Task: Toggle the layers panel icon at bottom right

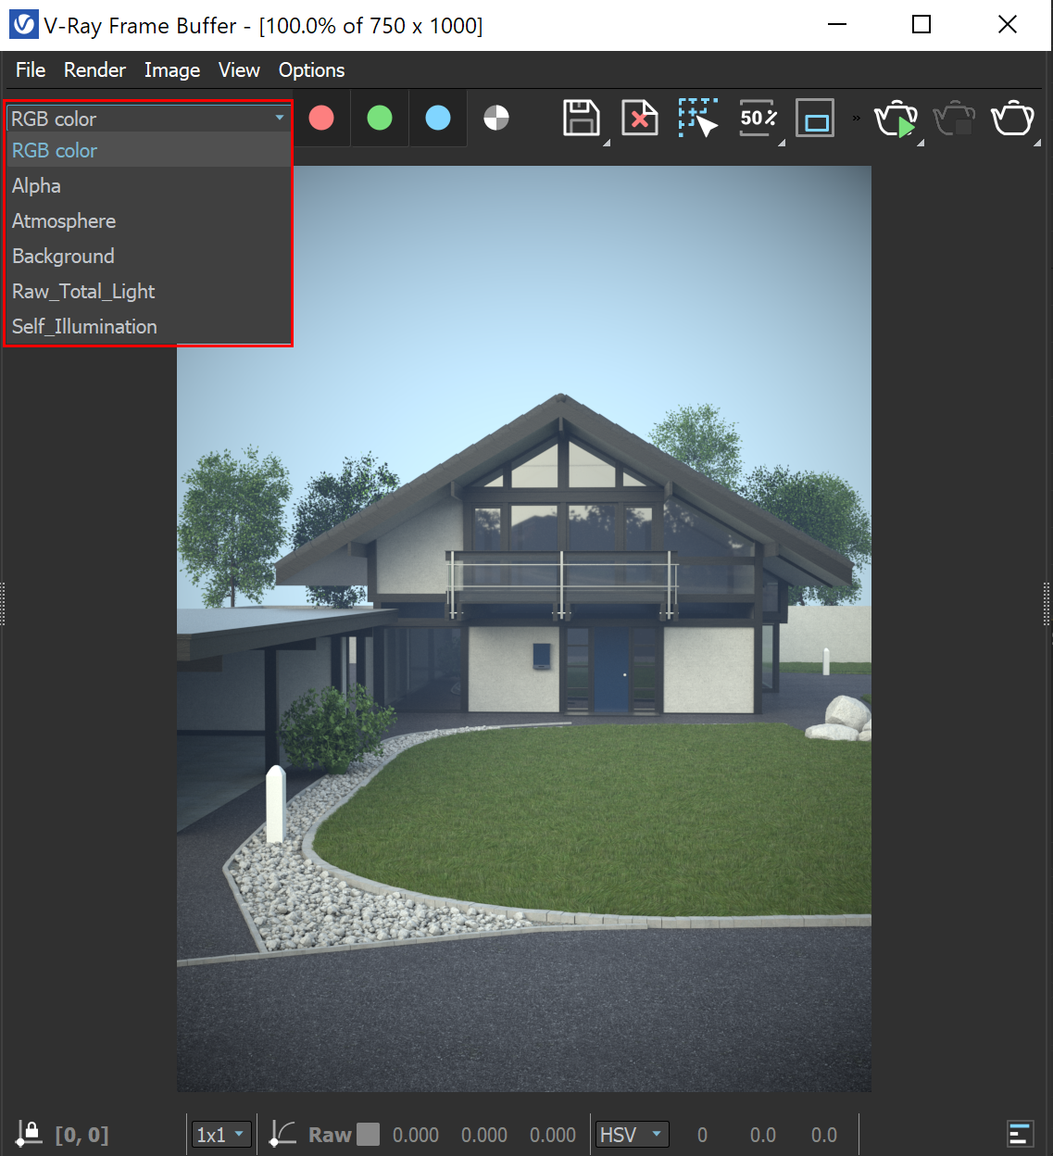Action: tap(1020, 1134)
